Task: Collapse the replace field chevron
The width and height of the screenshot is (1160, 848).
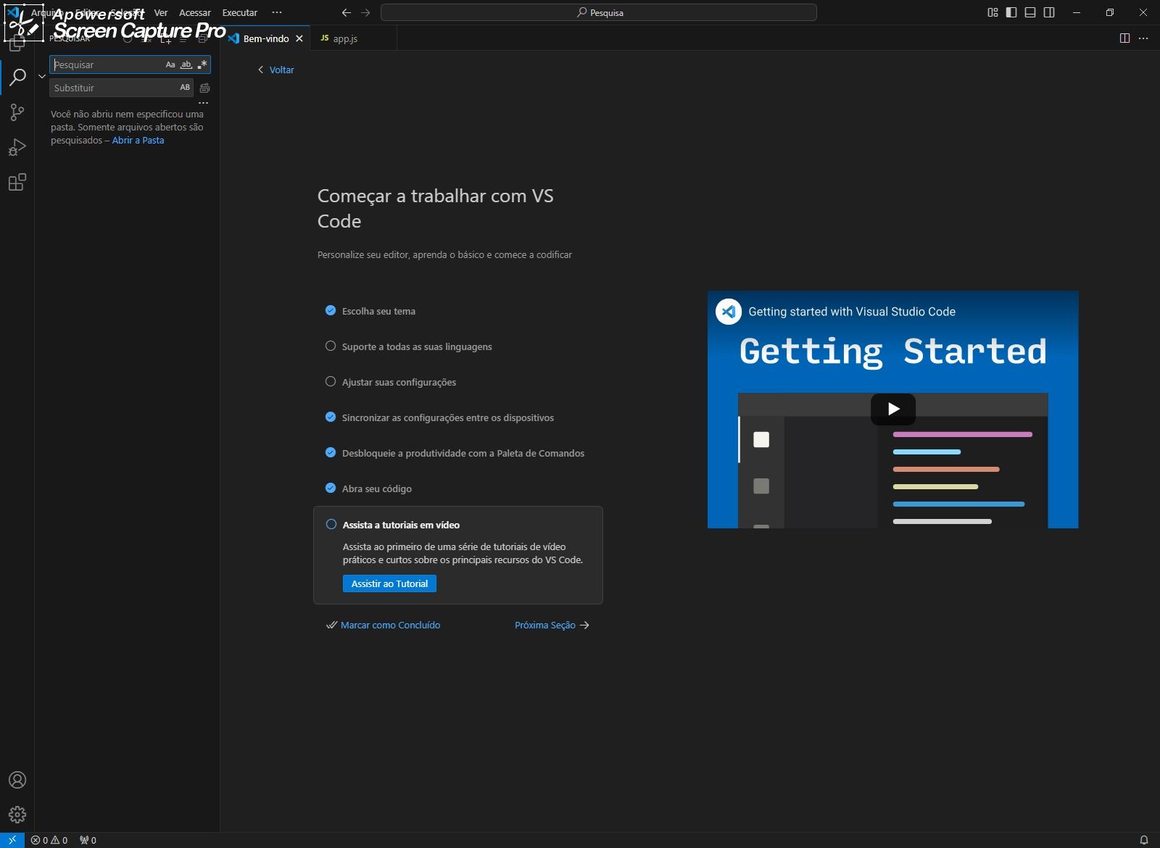Action: pyautogui.click(x=42, y=76)
